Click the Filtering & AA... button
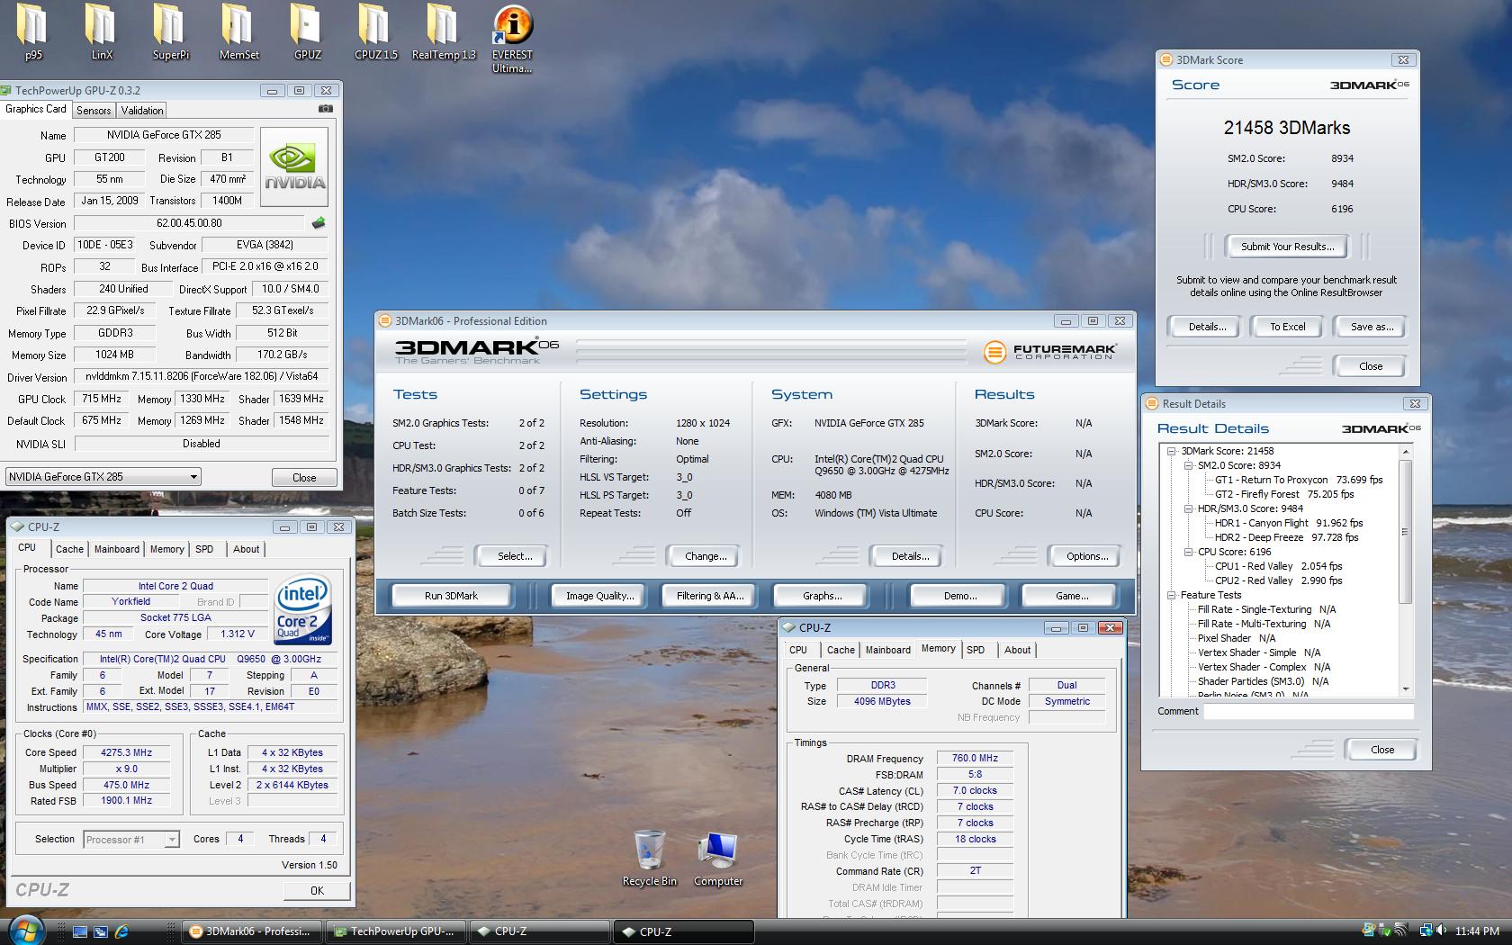The width and height of the screenshot is (1512, 945). click(x=710, y=596)
